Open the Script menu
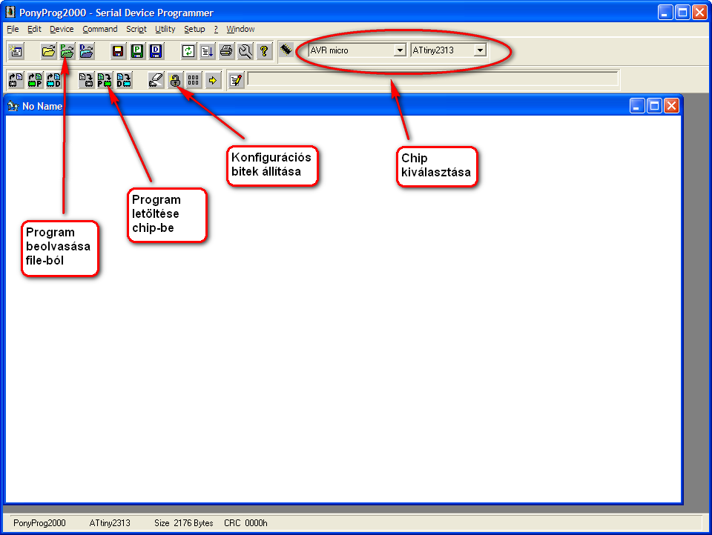The height and width of the screenshot is (535, 712). (136, 29)
